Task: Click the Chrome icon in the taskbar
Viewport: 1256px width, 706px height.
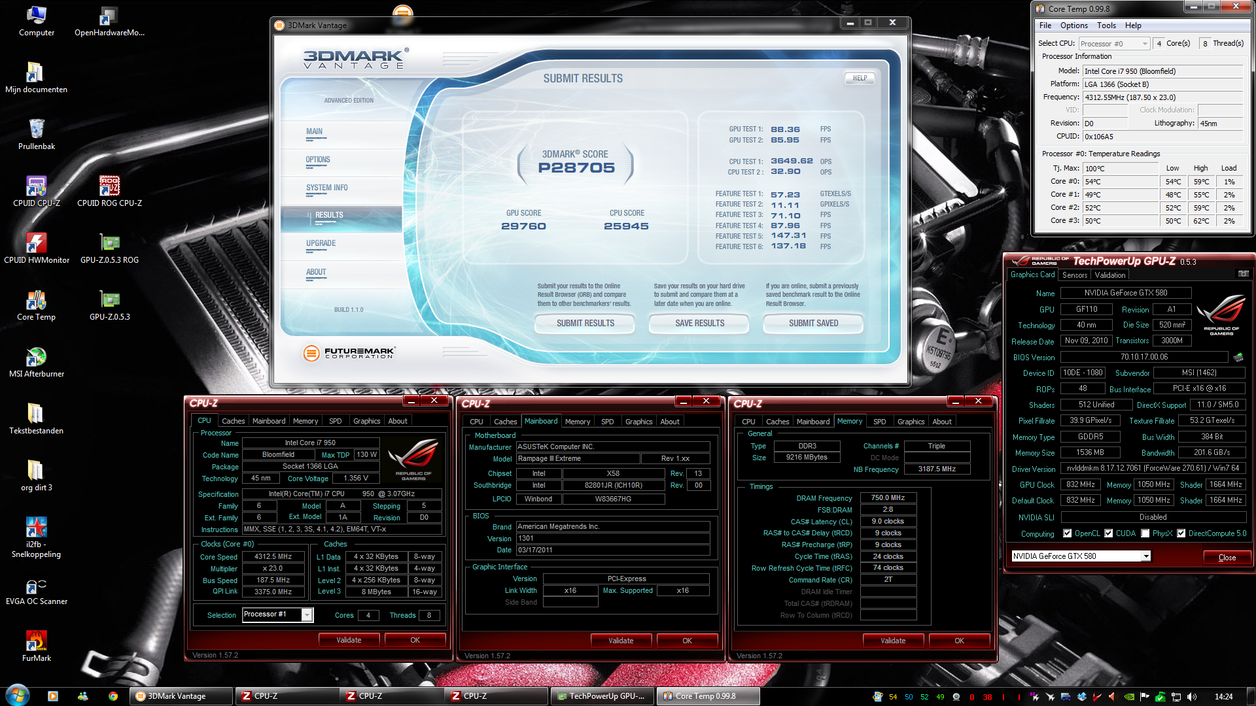Action: click(x=113, y=696)
